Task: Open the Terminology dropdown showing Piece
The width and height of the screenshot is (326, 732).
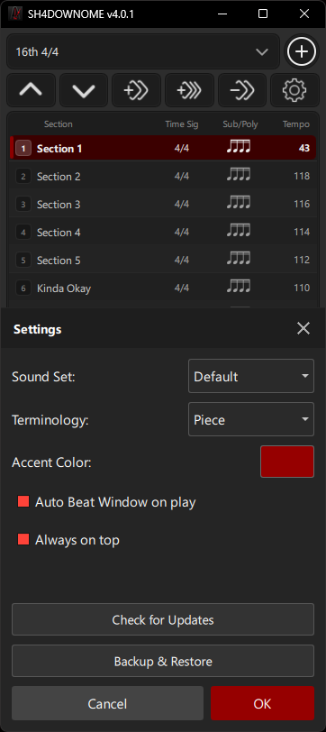Action: [251, 420]
